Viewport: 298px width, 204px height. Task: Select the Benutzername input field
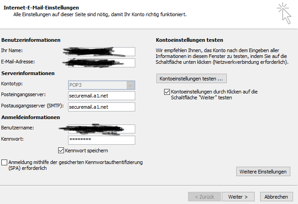pyautogui.click(x=101, y=129)
